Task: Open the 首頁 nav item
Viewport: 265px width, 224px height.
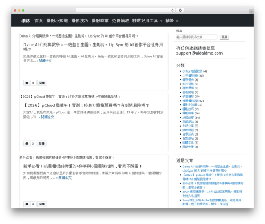Action: [x=39, y=21]
